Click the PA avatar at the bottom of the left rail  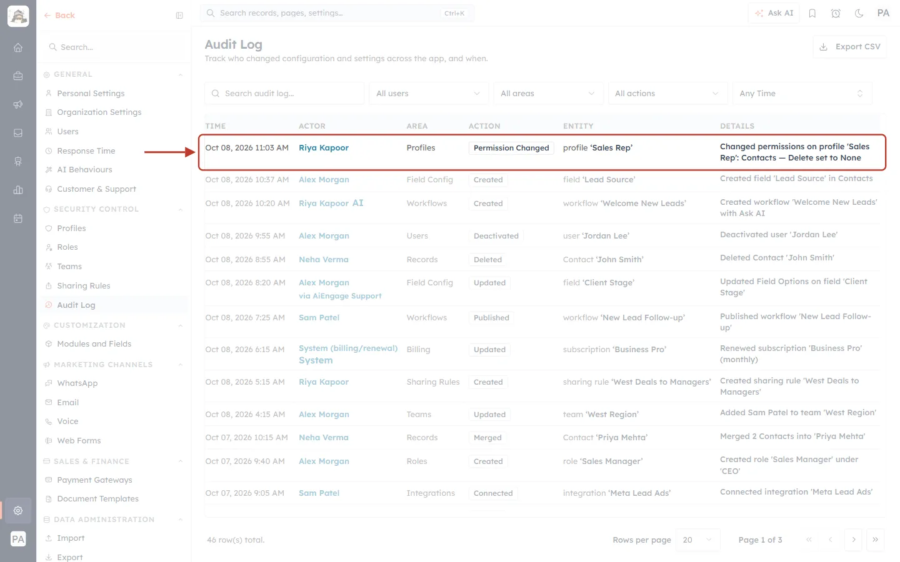coord(18,539)
